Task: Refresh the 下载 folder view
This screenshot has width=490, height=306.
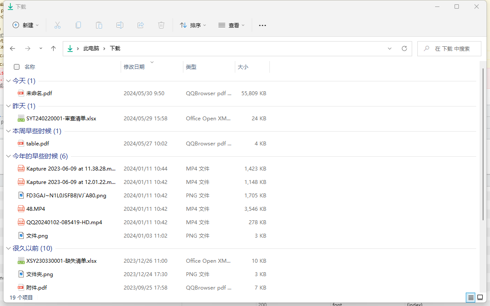Action: pyautogui.click(x=404, y=48)
